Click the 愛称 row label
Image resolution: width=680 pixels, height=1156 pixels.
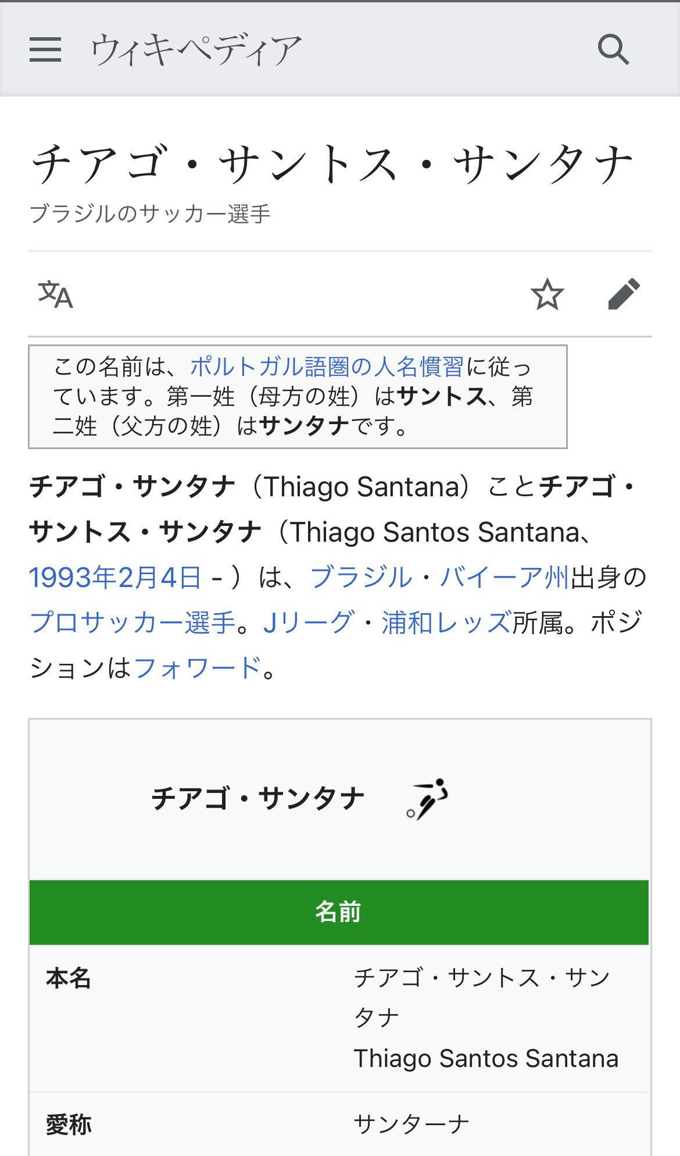(69, 1125)
